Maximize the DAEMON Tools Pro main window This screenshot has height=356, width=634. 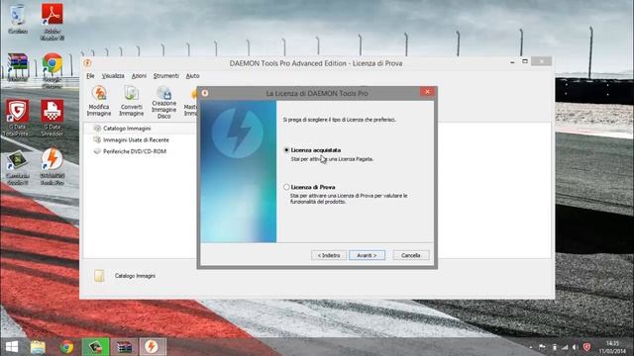(x=525, y=61)
